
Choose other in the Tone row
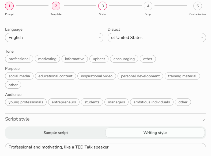coord(148,59)
